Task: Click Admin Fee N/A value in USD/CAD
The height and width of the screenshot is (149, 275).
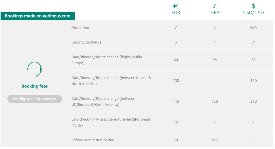Action: pos(253,27)
